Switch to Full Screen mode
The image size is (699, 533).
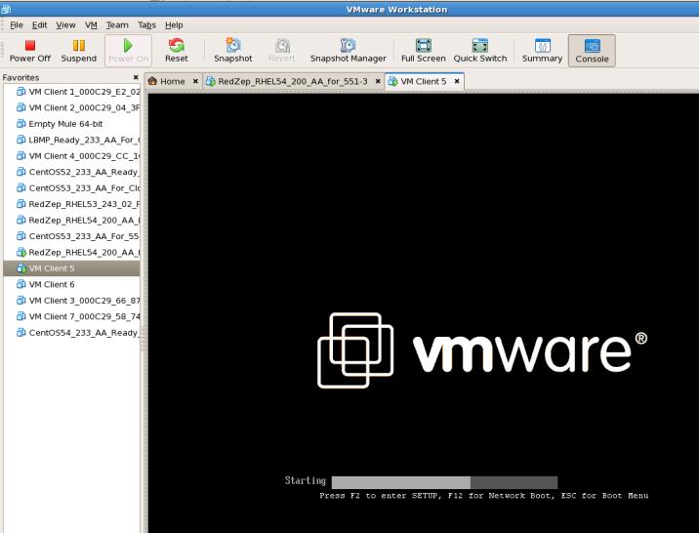tap(423, 51)
